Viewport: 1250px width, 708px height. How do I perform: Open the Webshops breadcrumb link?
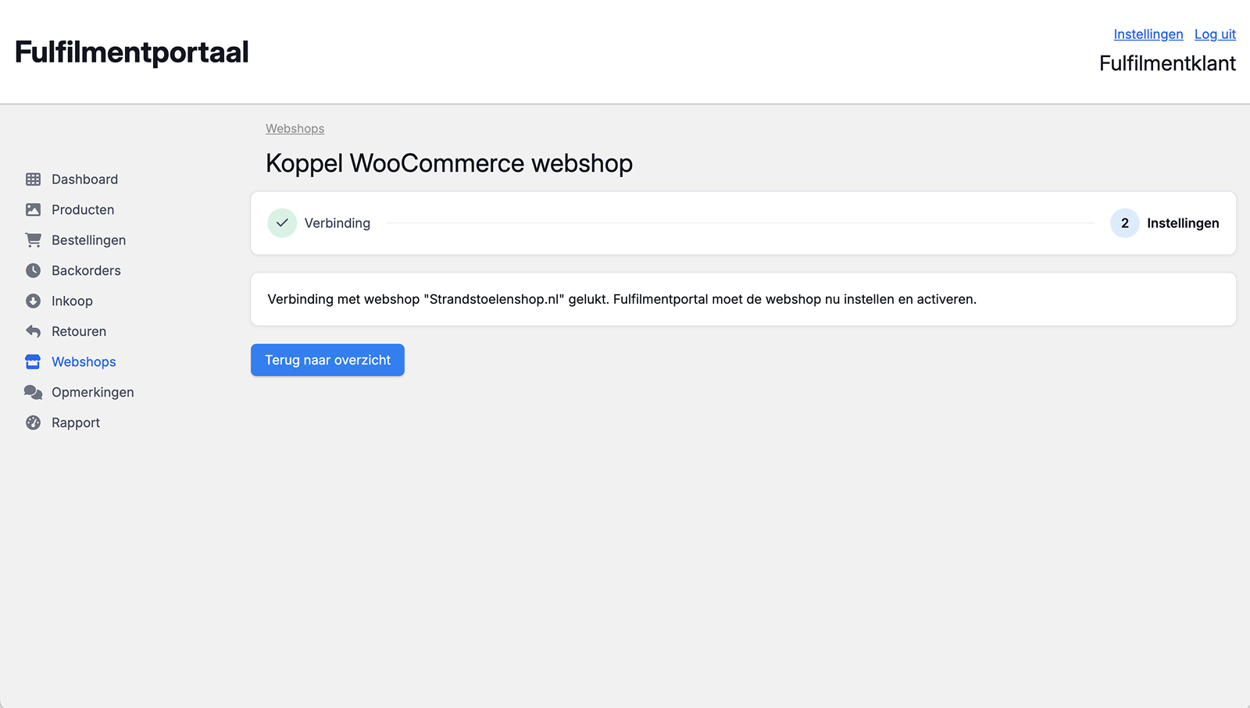pos(295,128)
